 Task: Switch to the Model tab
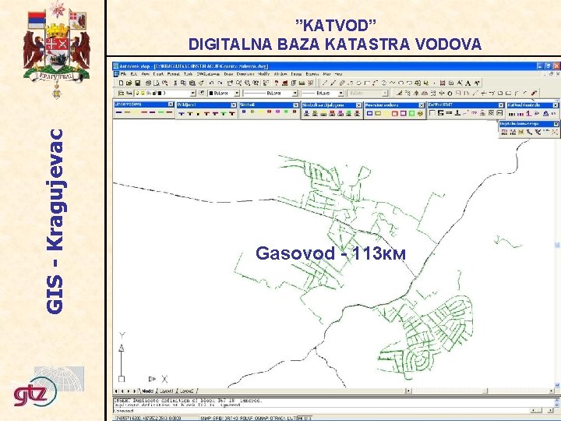(147, 391)
